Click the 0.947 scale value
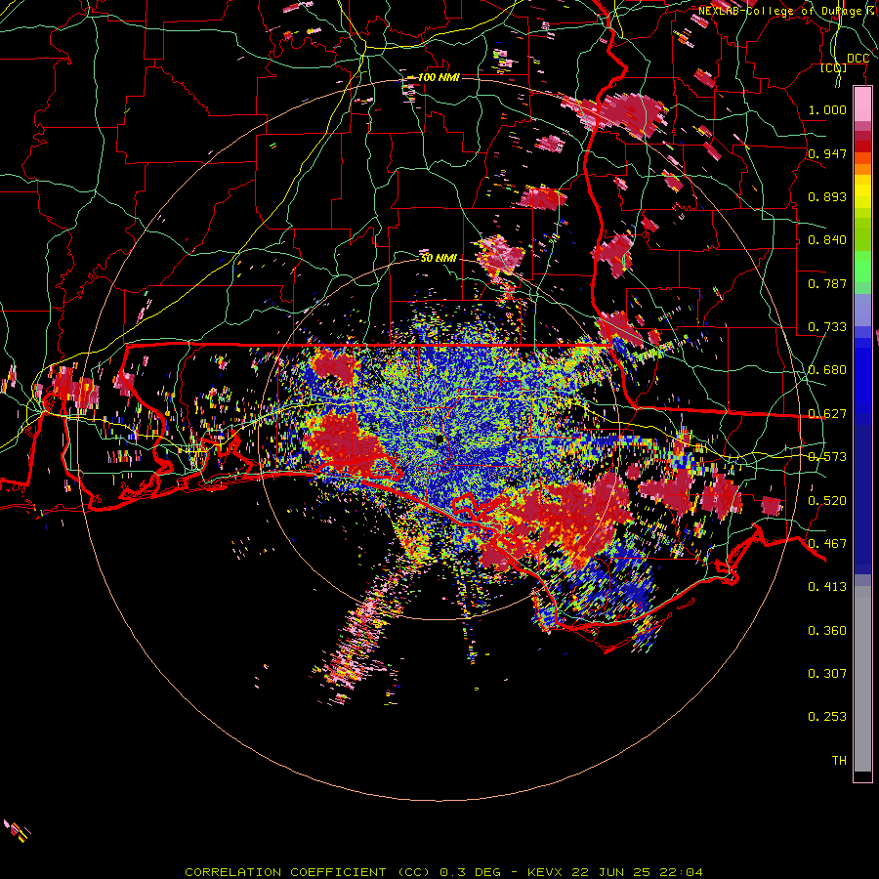Viewport: 879px width, 879px height. pyautogui.click(x=827, y=153)
